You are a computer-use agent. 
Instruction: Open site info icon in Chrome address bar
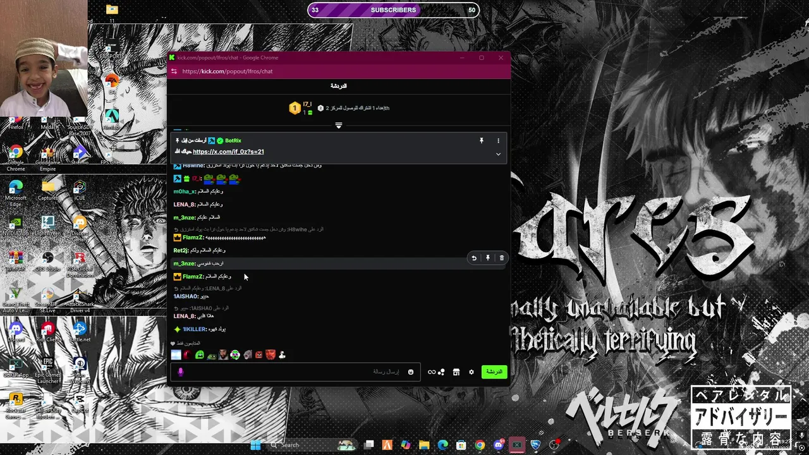[174, 71]
